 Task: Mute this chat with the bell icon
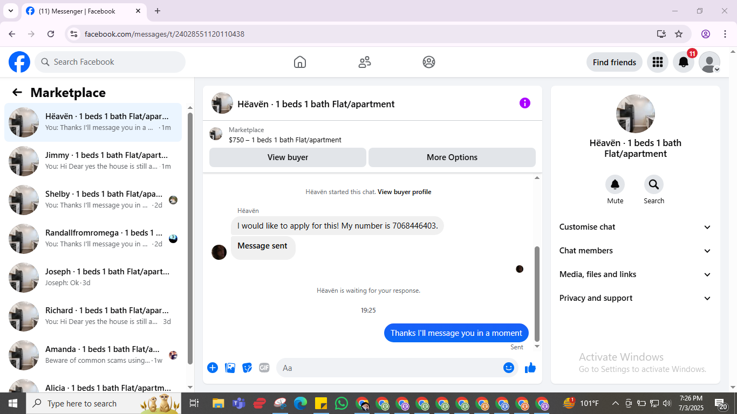tap(615, 185)
